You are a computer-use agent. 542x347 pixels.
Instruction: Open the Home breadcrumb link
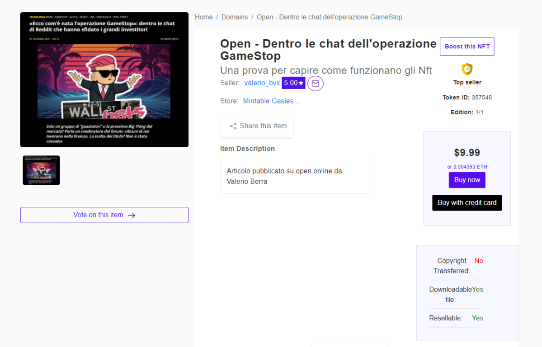coord(203,17)
